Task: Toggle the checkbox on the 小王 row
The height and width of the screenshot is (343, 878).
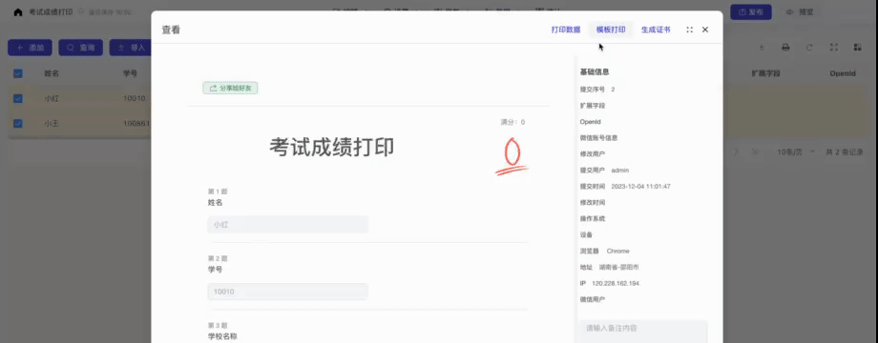Action: (18, 124)
